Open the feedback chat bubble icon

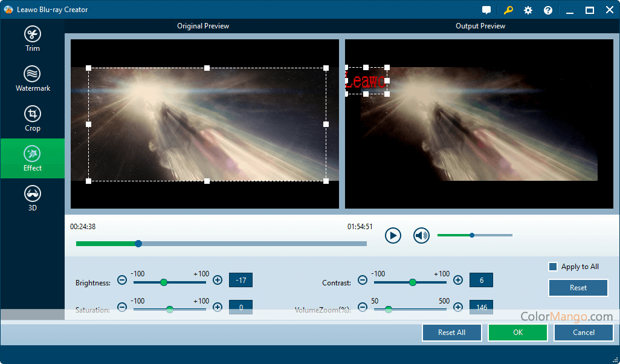click(486, 10)
